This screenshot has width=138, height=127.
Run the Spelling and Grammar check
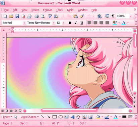50,16
